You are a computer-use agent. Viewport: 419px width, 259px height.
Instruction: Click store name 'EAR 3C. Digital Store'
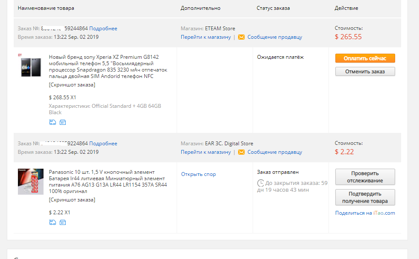point(229,144)
